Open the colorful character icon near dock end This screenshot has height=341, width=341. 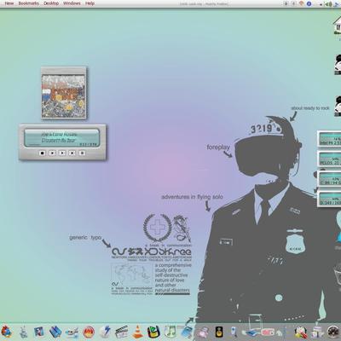(x=300, y=332)
